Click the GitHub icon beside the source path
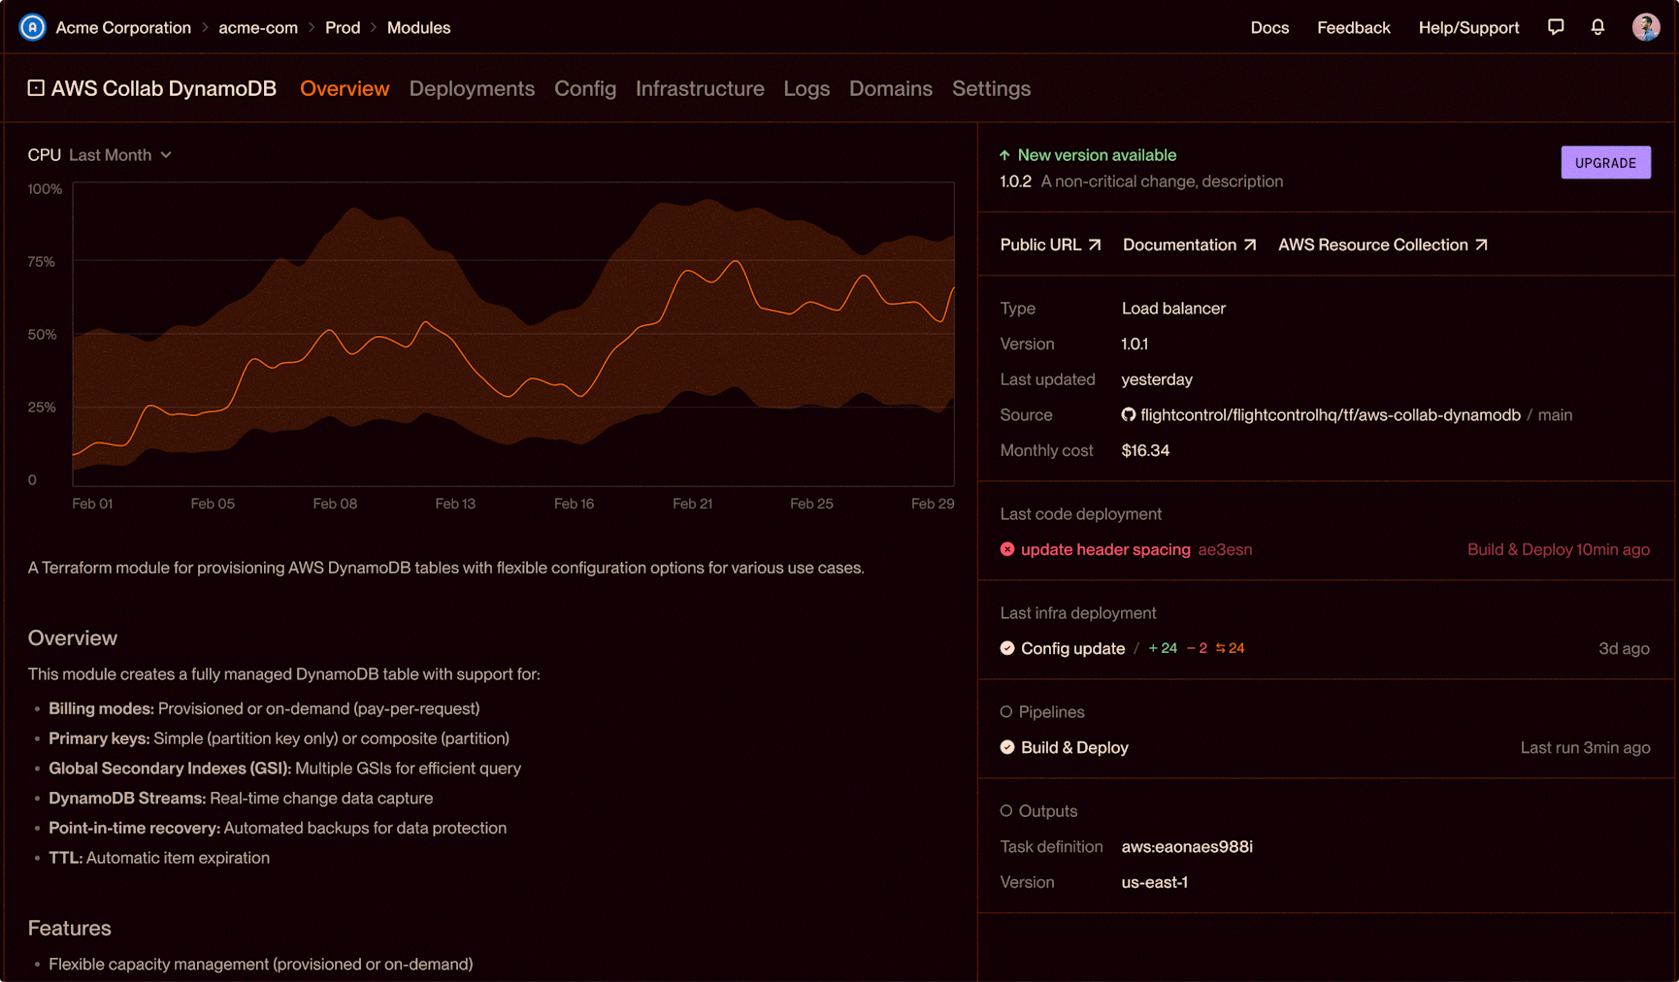Image resolution: width=1679 pixels, height=982 pixels. (1128, 415)
